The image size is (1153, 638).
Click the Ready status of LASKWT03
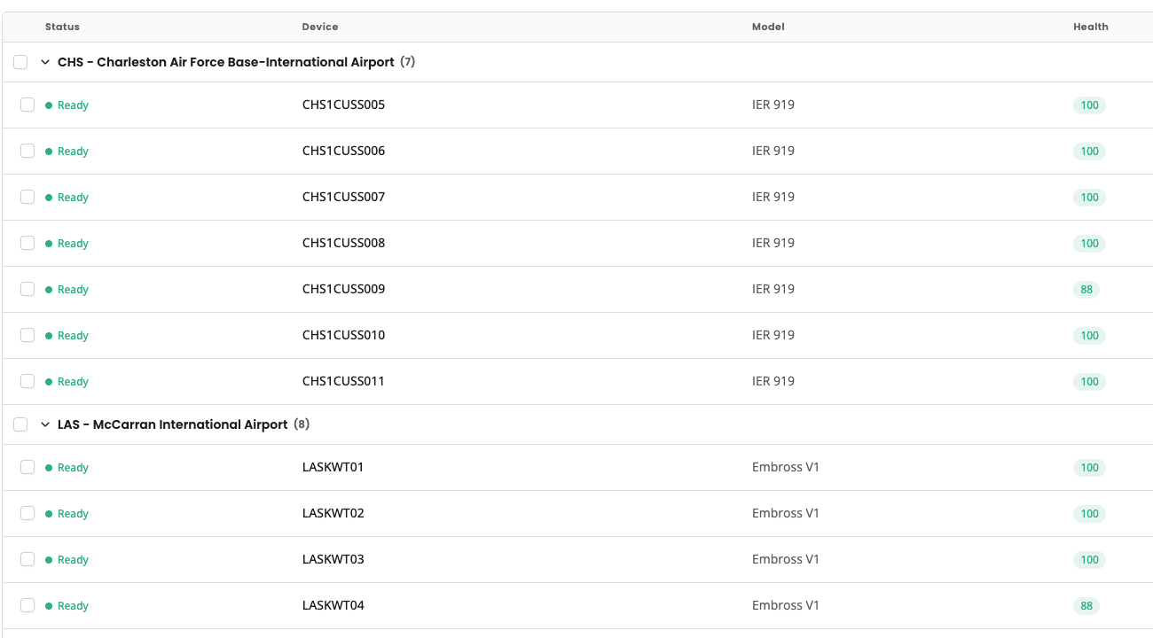(x=67, y=559)
